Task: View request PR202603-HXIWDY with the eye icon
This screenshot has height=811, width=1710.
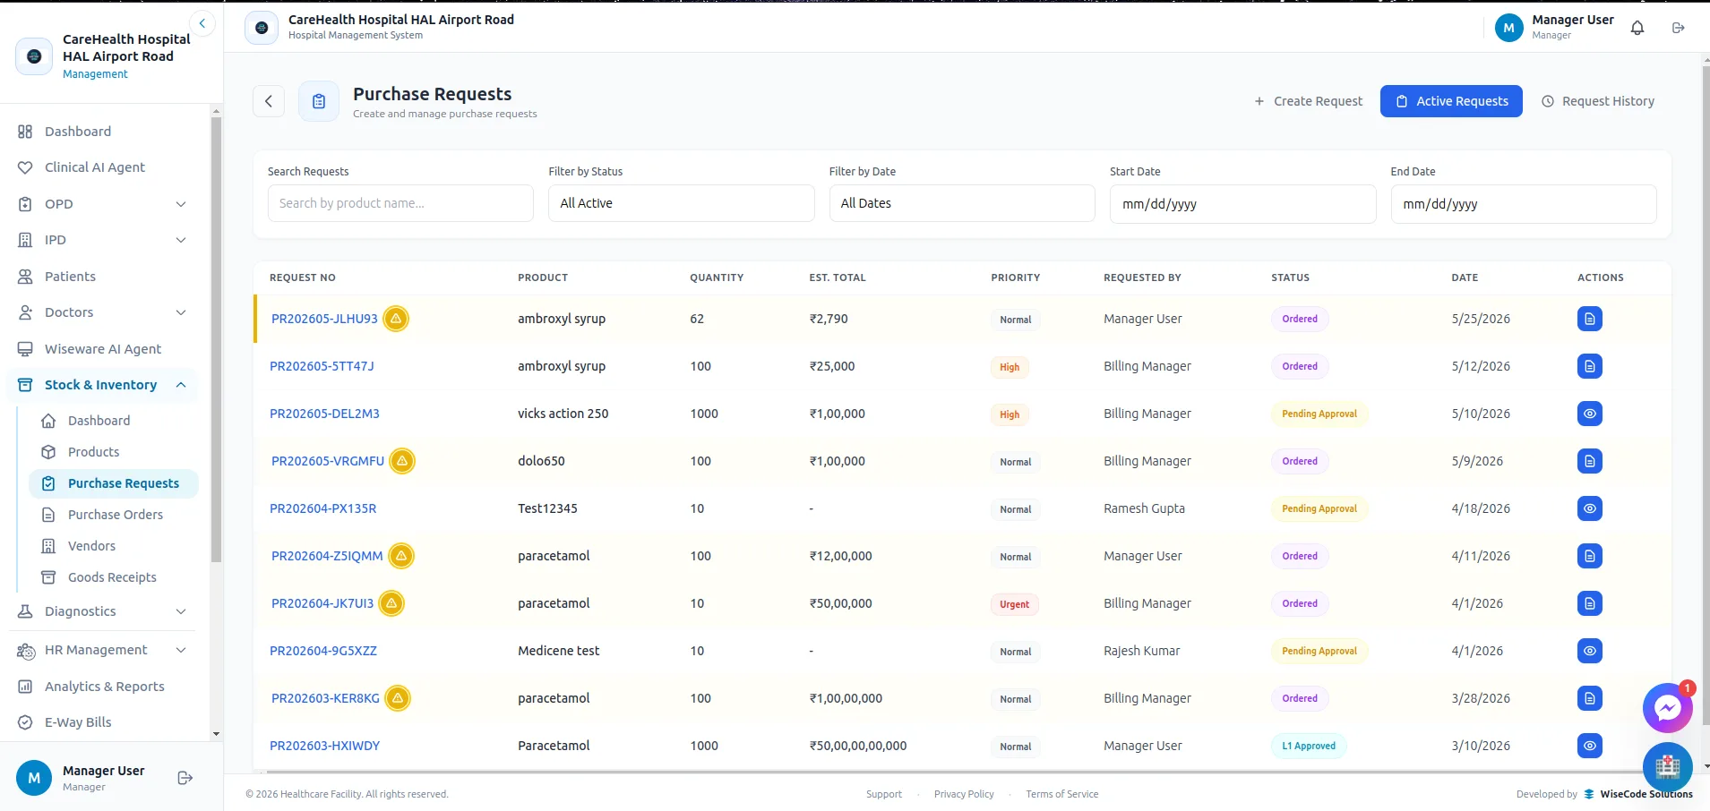Action: click(x=1589, y=746)
